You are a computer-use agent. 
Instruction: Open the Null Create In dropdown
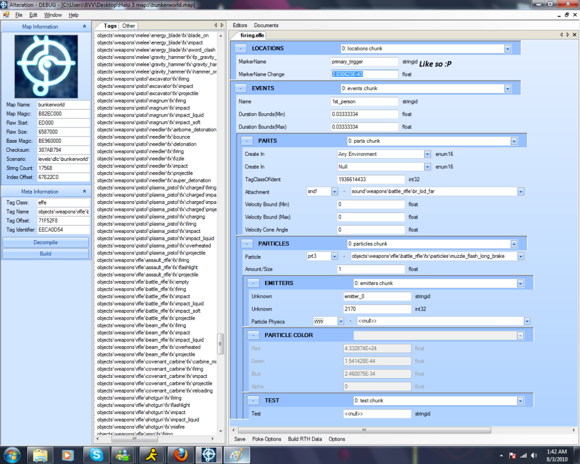(x=427, y=167)
